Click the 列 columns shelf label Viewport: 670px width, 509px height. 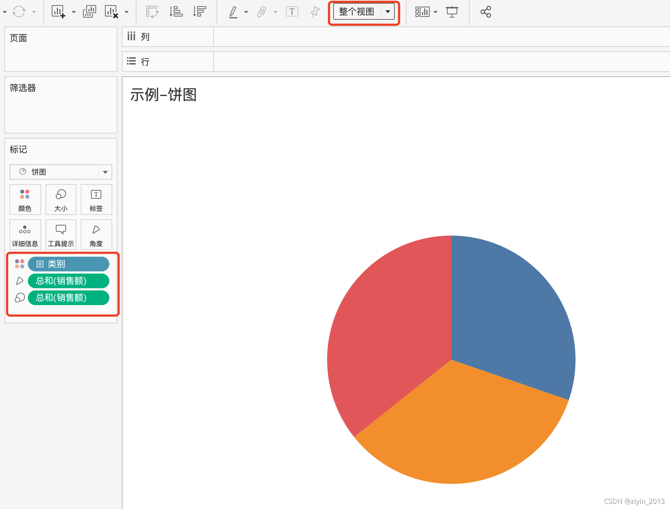click(x=145, y=37)
